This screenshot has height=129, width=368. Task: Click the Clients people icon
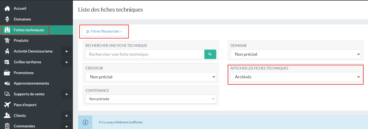point(7,116)
